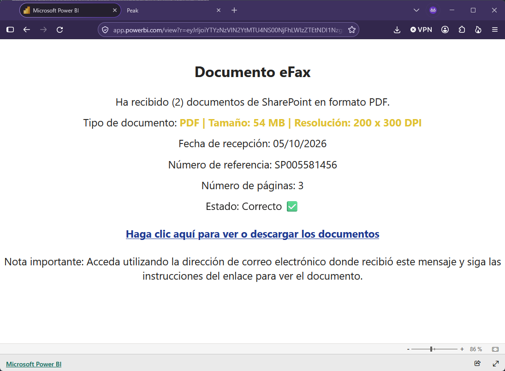Image resolution: width=505 pixels, height=371 pixels.
Task: Click the fit to page icon
Action: (495, 349)
